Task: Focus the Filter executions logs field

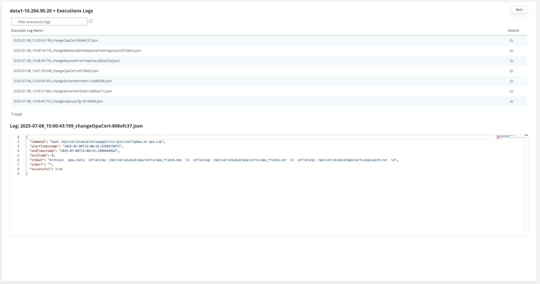Action: click(x=49, y=22)
